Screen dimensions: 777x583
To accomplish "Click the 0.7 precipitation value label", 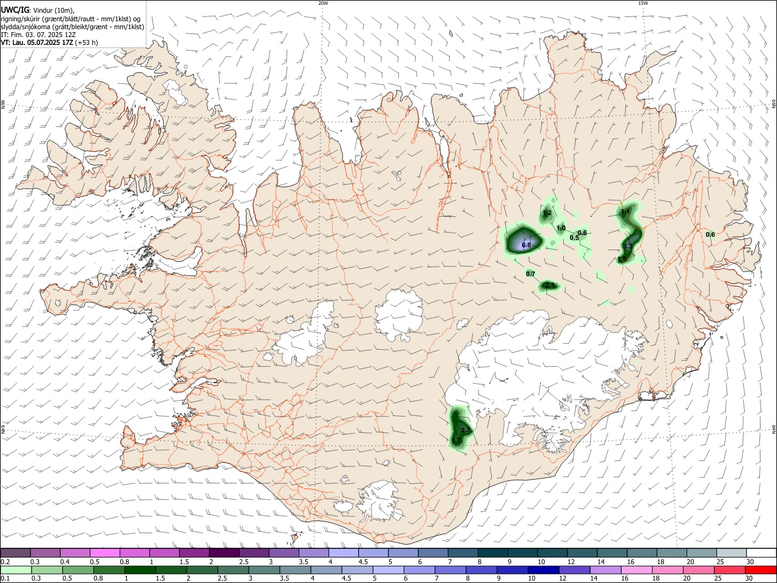I will [531, 274].
